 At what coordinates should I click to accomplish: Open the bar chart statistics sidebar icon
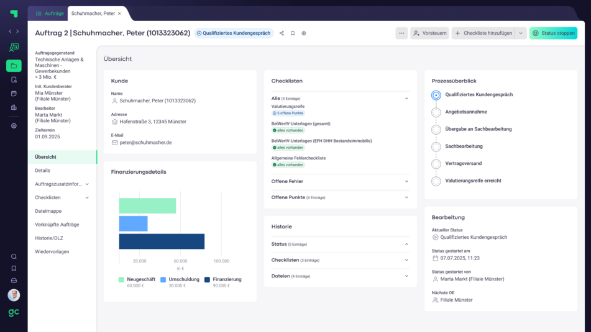pyautogui.click(x=14, y=107)
